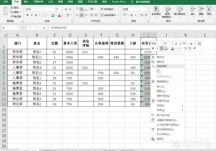The width and height of the screenshot is (216, 151).
Task: Click percent style on the mini toolbar
Action: click(x=191, y=44)
